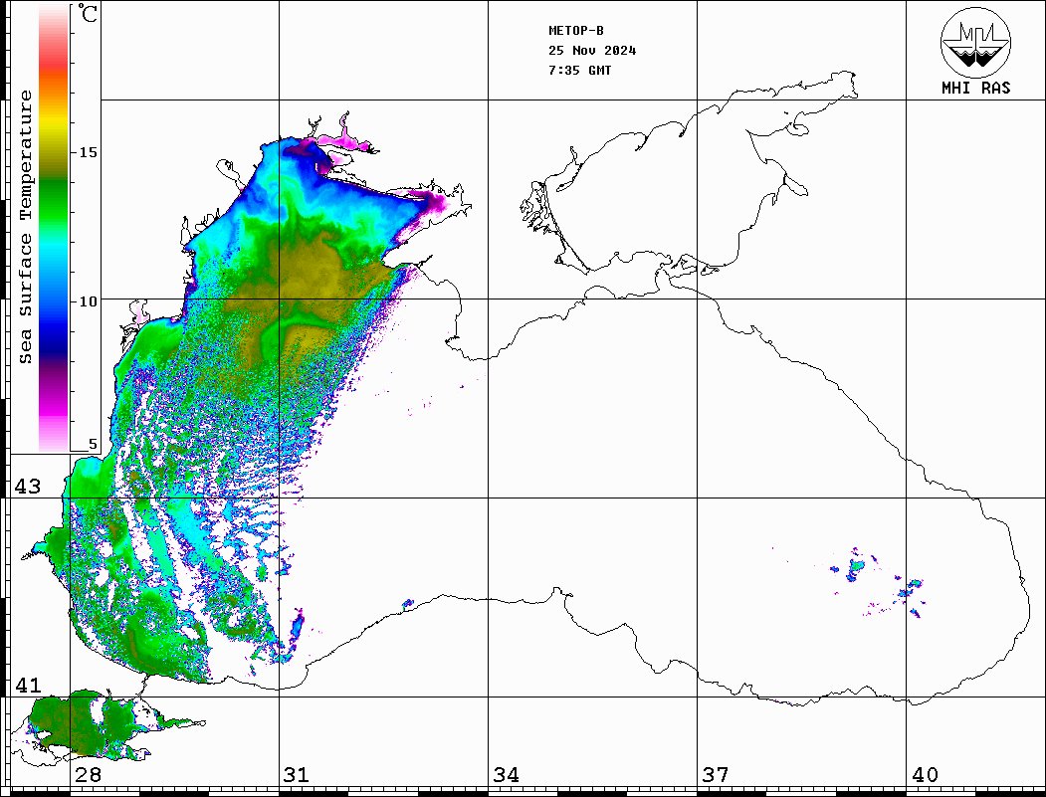The width and height of the screenshot is (1046, 797).
Task: Click the MHI RAS logo emblem
Action: (975, 42)
